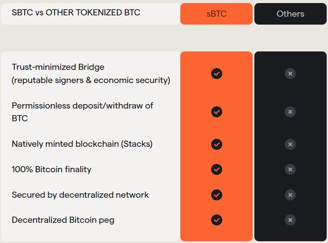Click the SBTC vs OTHER TOKENIZED BTC title
Viewport: 328px width, 243px height.
click(76, 12)
